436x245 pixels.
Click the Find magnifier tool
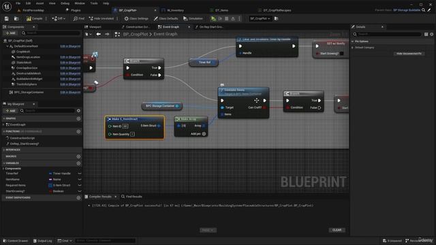click(x=79, y=18)
